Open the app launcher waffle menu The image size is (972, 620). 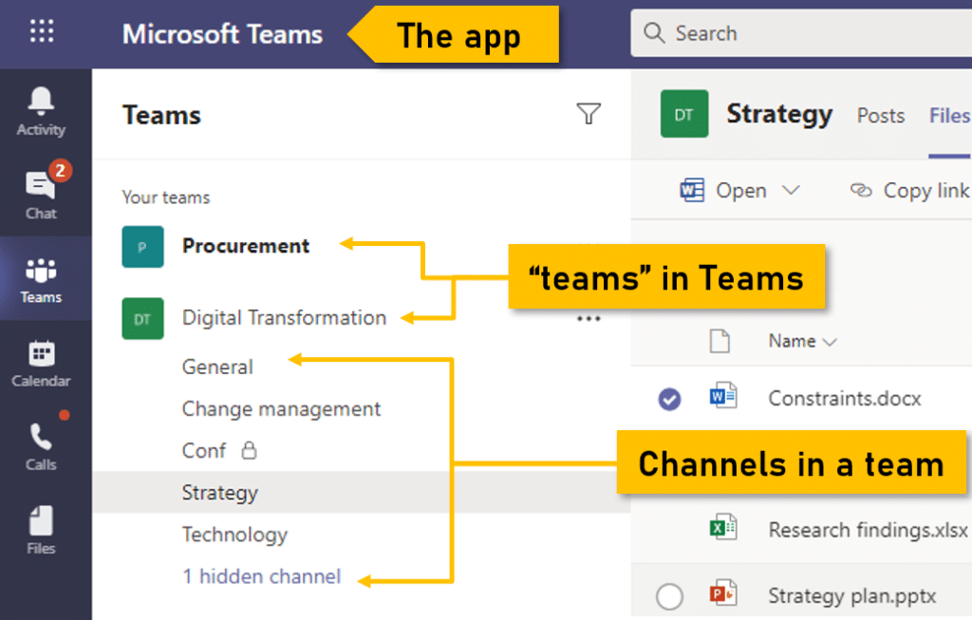tap(40, 32)
